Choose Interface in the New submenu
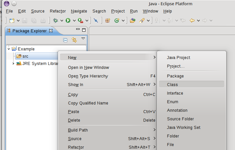Image resolution: width=235 pixels, height=150 pixels. coord(191,93)
